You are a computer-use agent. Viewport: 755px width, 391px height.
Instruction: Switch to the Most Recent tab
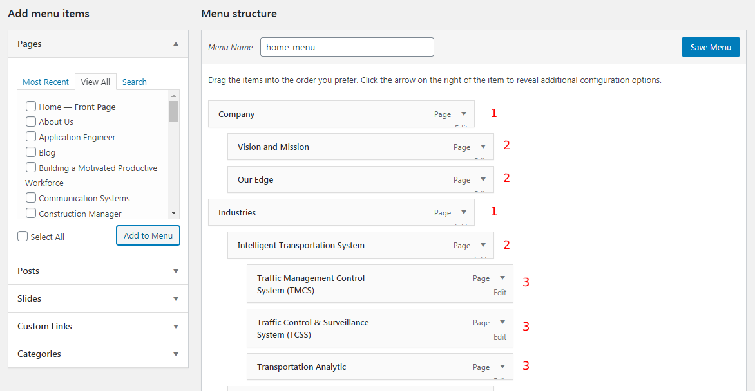click(46, 82)
